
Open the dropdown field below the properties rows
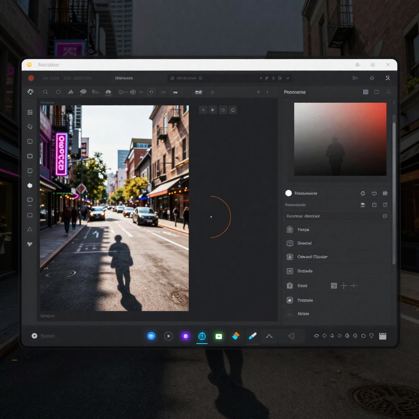336,216
